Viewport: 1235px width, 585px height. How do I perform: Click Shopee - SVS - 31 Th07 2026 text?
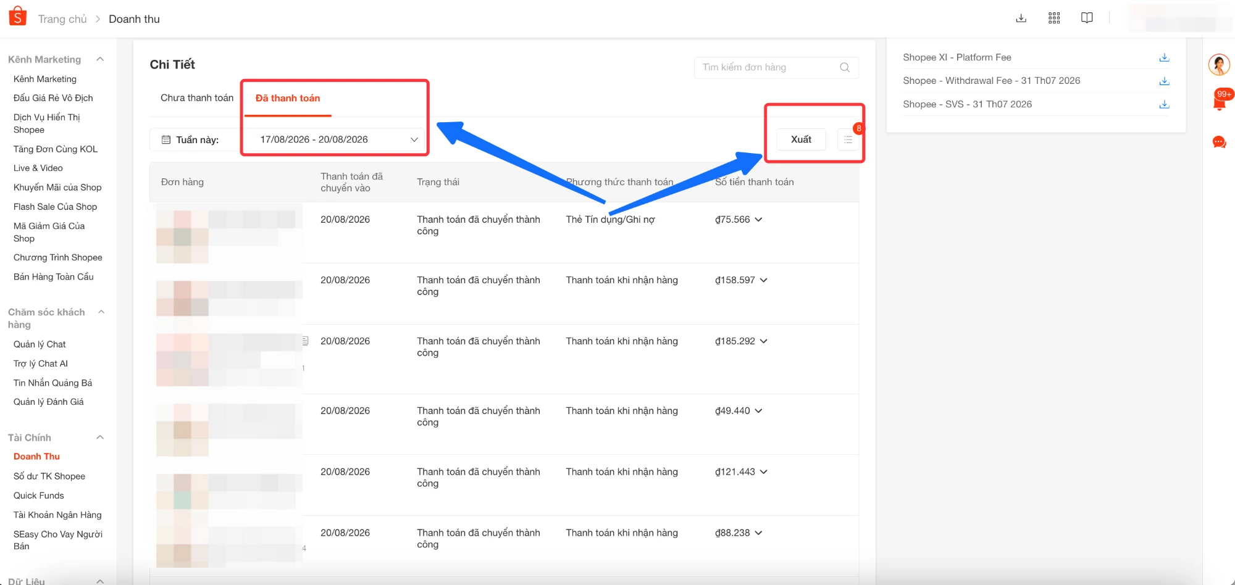967,104
